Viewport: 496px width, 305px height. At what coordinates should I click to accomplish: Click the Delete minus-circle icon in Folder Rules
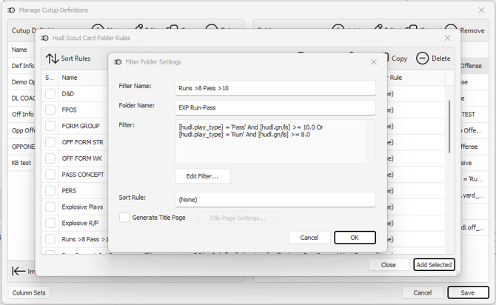click(422, 58)
